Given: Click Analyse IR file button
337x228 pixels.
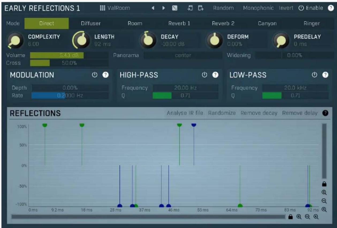Looking at the screenshot, I should (x=185, y=113).
